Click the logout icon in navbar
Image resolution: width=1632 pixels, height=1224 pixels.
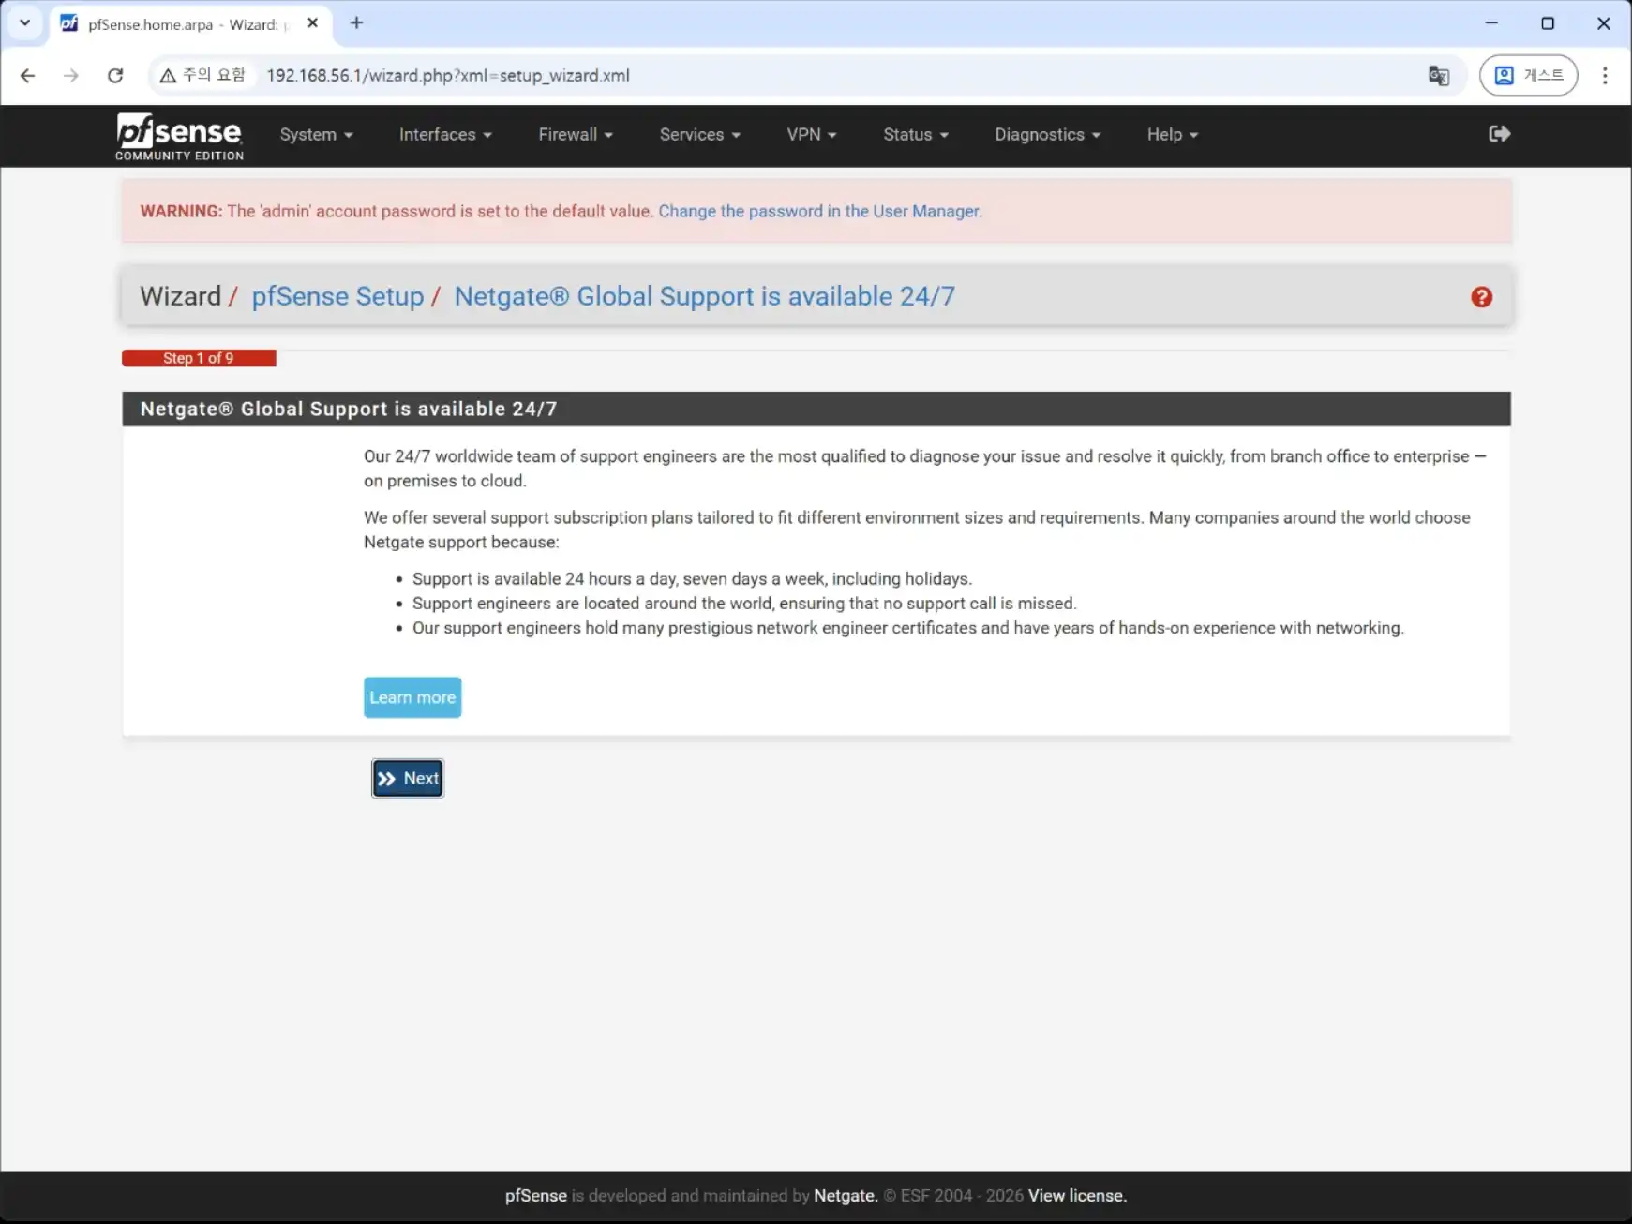(x=1499, y=134)
